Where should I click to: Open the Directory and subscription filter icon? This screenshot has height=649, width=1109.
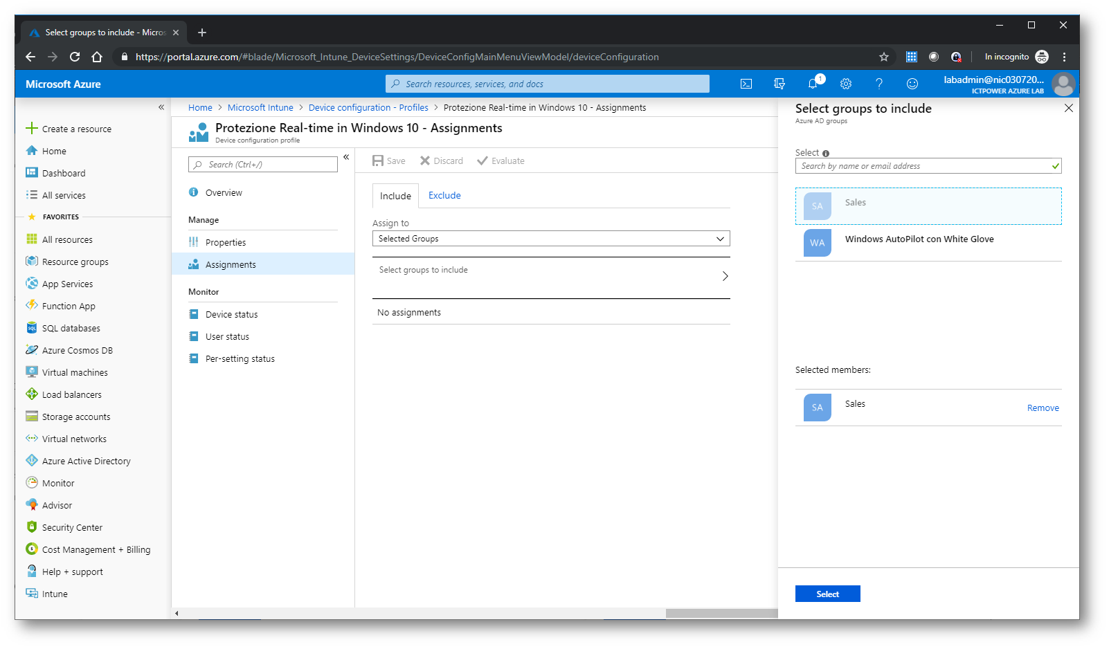(x=779, y=84)
